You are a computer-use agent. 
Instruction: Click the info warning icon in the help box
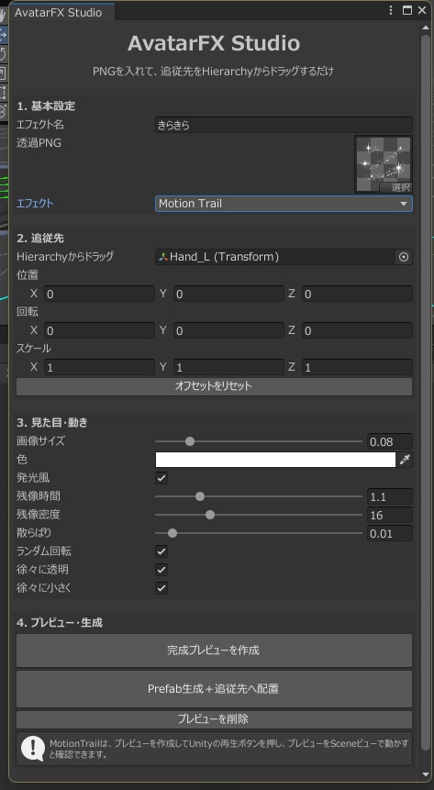33,749
